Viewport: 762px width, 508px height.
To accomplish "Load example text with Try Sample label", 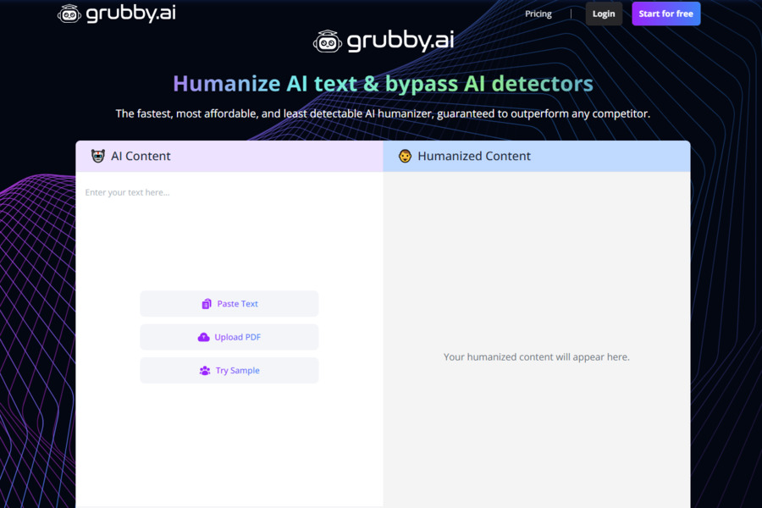I will pos(237,371).
